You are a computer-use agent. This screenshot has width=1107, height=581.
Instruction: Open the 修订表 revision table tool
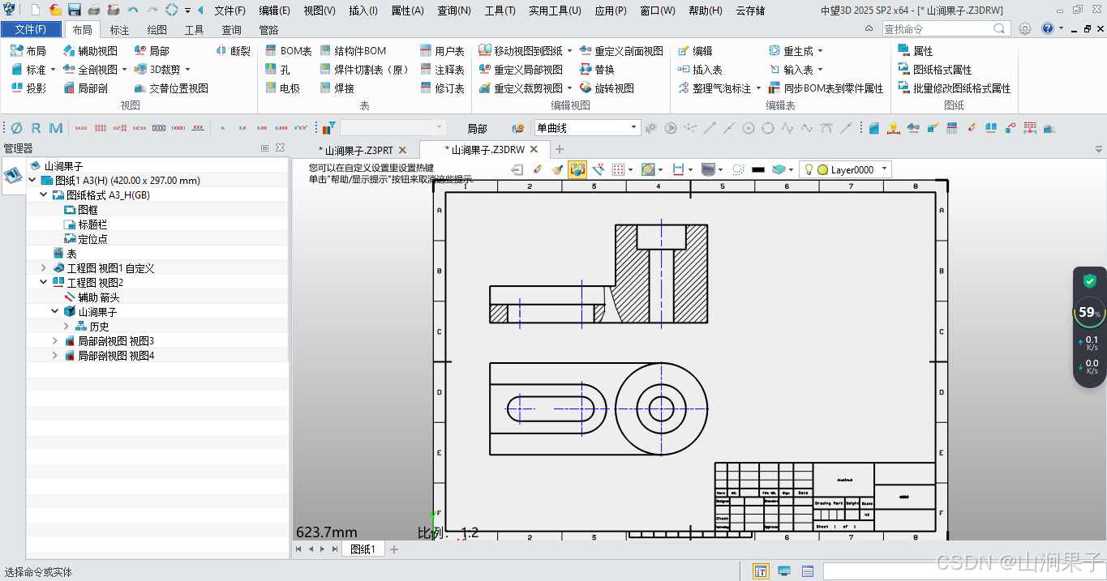coord(443,88)
